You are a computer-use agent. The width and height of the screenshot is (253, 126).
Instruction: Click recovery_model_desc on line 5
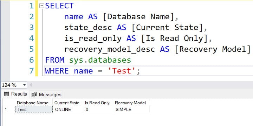coord(110,49)
